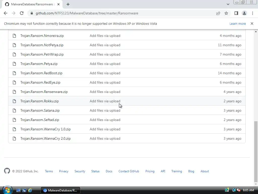Open Trojan.Ransom.RedBoot.zip

tap(41, 73)
